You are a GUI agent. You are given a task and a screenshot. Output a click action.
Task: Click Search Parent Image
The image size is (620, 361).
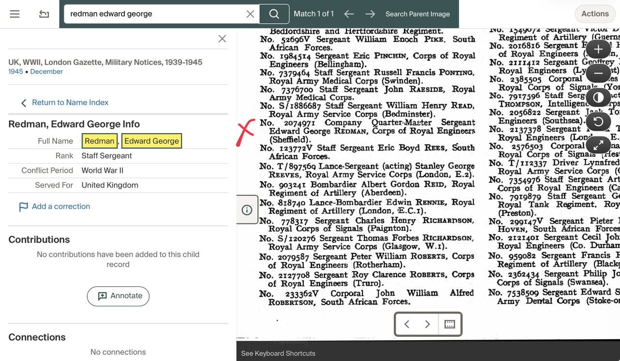pyautogui.click(x=418, y=14)
